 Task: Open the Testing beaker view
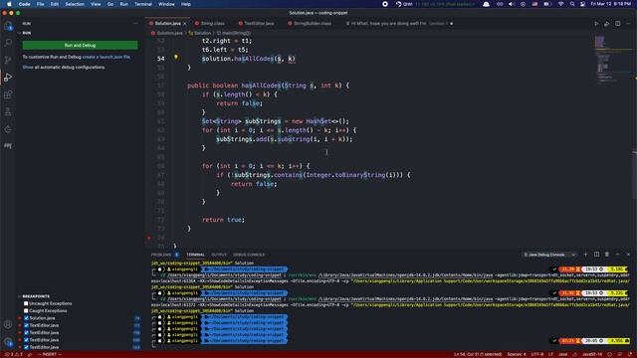click(x=8, y=112)
